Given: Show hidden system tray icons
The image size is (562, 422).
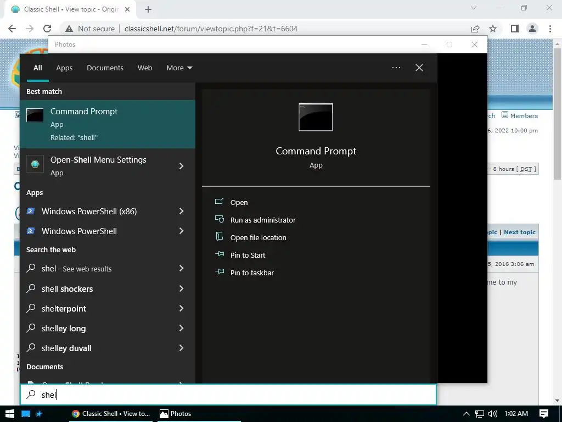Looking at the screenshot, I should pos(467,414).
